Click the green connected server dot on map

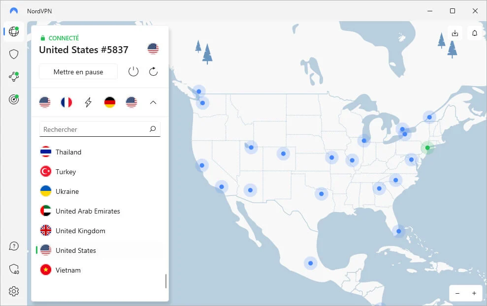point(427,148)
